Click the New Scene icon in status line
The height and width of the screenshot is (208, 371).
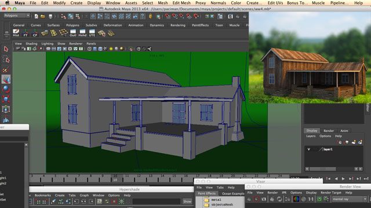[36, 16]
